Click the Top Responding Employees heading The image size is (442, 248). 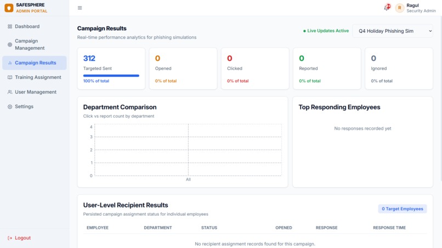[x=339, y=107]
